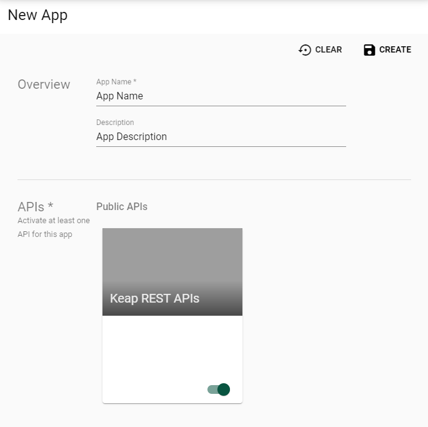
Task: Click the 'API for this app' hint line
Action: [x=45, y=234]
